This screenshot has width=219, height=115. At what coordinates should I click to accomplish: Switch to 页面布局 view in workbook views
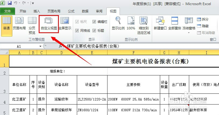pyautogui.click(x=19, y=23)
